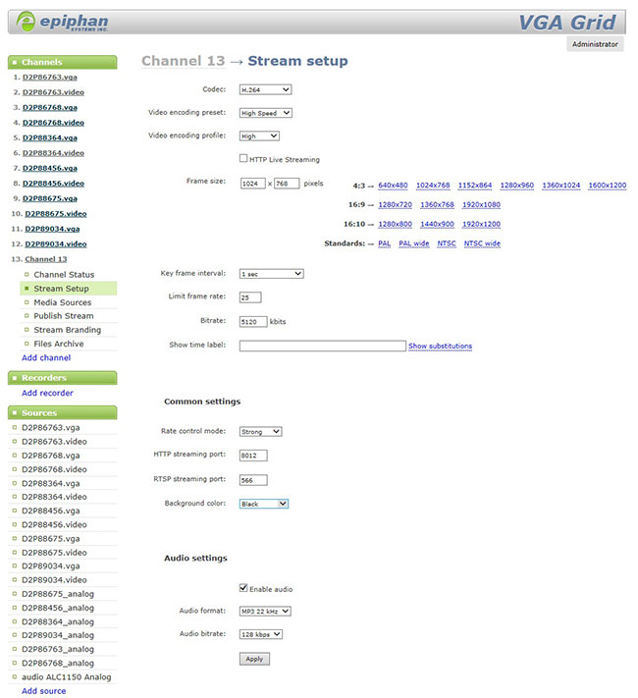
Task: Click the Epiphan Systems logo
Action: pyautogui.click(x=61, y=23)
